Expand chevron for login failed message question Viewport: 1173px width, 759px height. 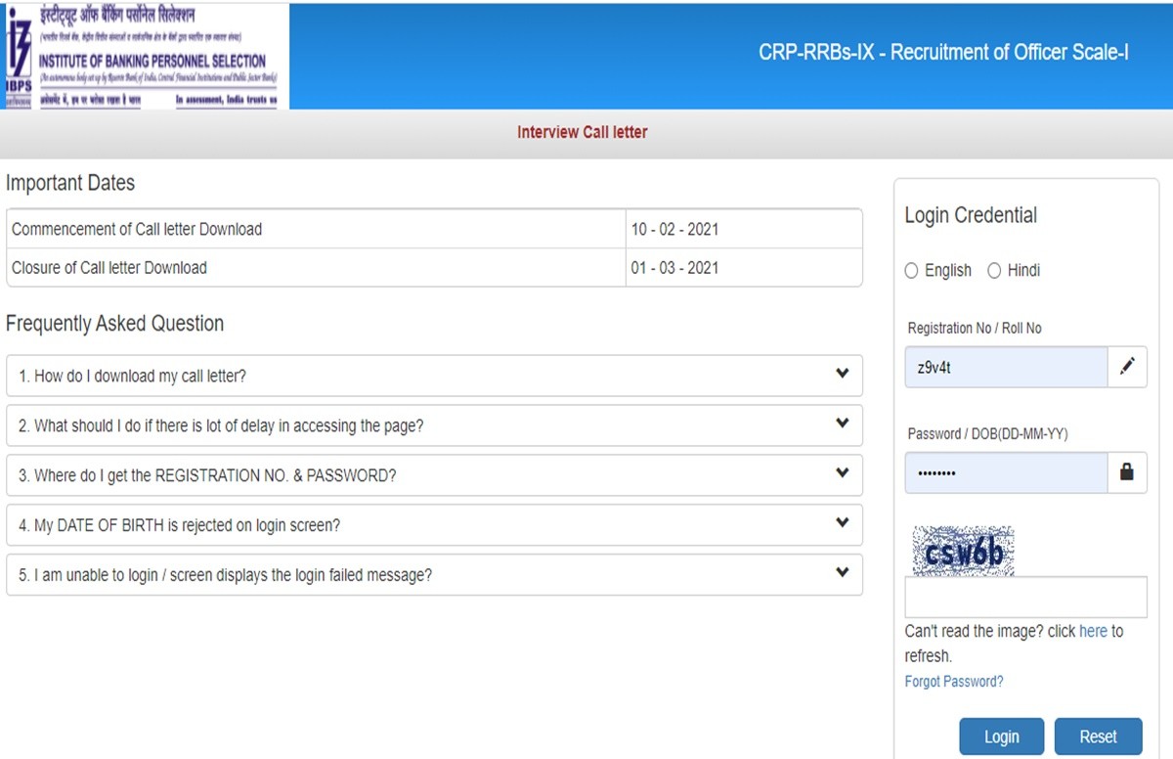pos(842,574)
